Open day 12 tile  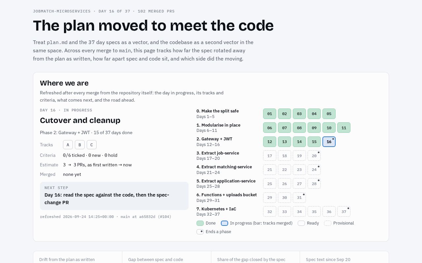[x=270, y=142]
